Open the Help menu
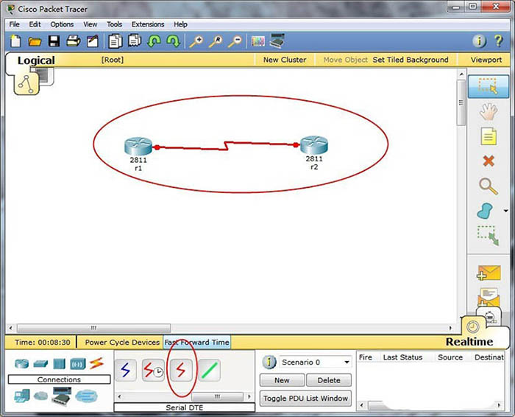This screenshot has height=417, width=515. [x=180, y=24]
